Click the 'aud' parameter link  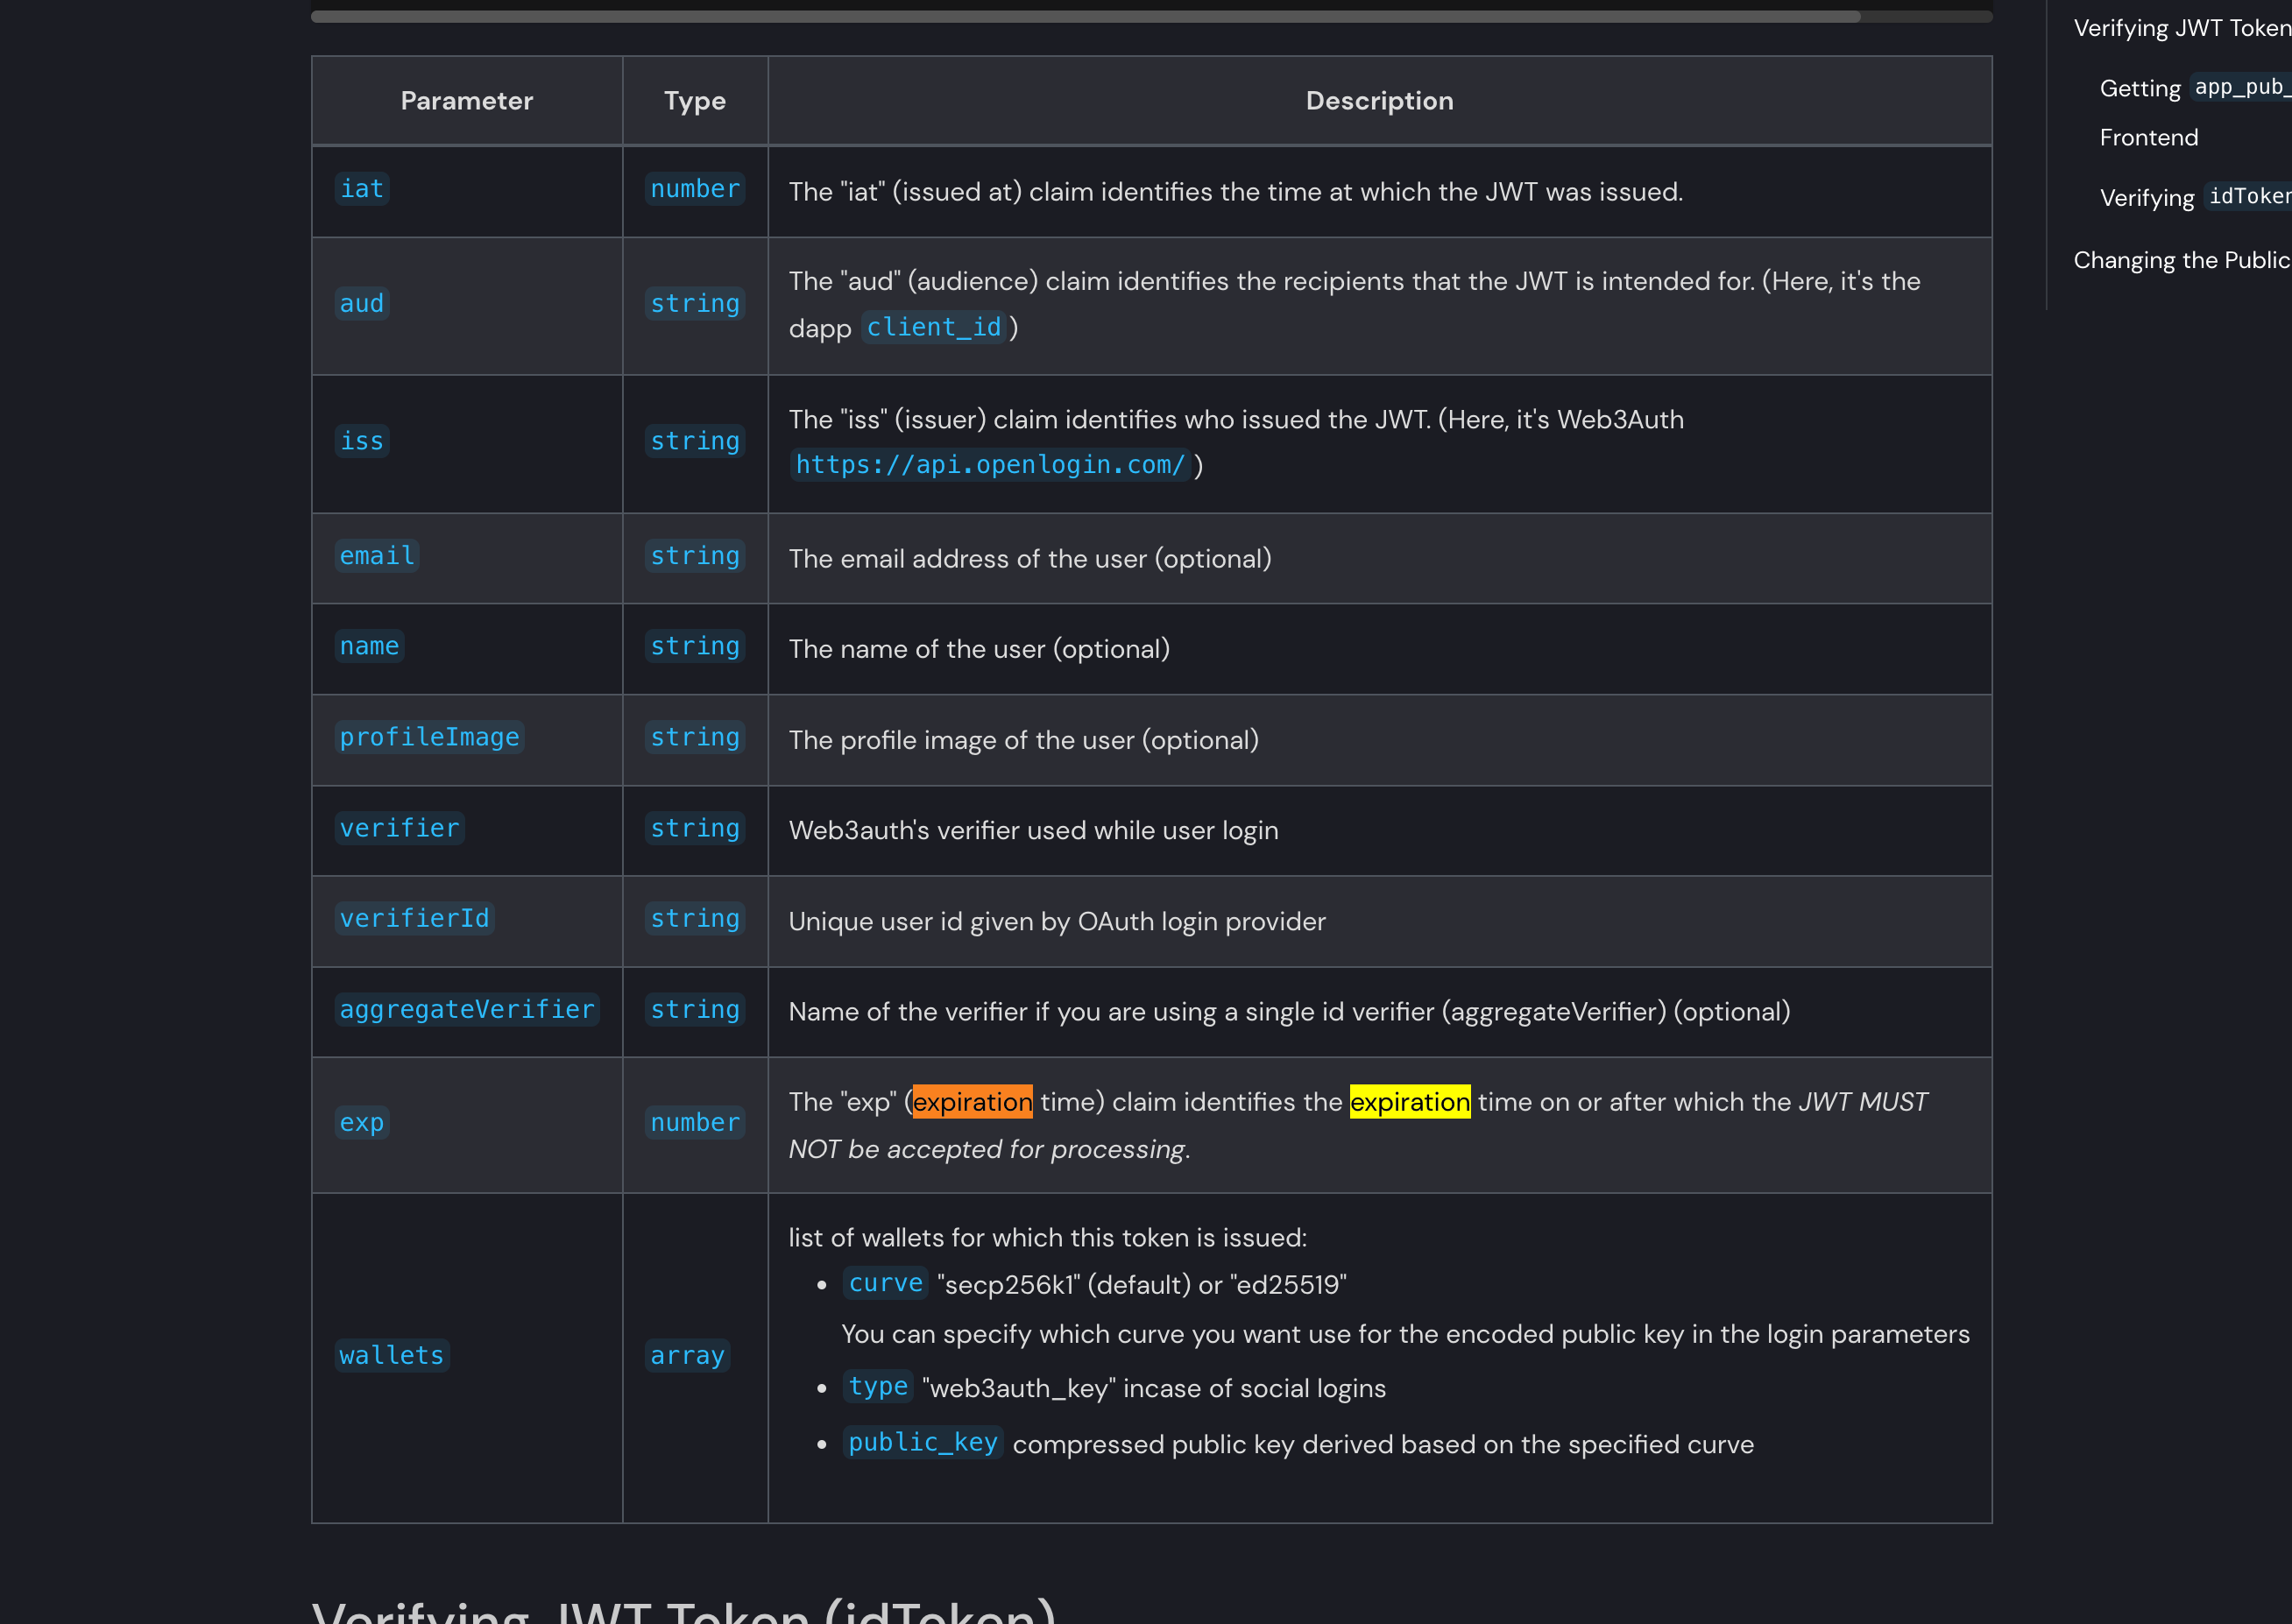point(362,304)
